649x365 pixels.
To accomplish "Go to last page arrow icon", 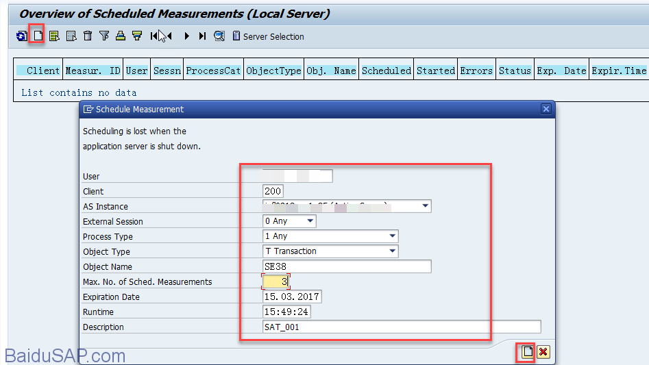I will click(202, 36).
